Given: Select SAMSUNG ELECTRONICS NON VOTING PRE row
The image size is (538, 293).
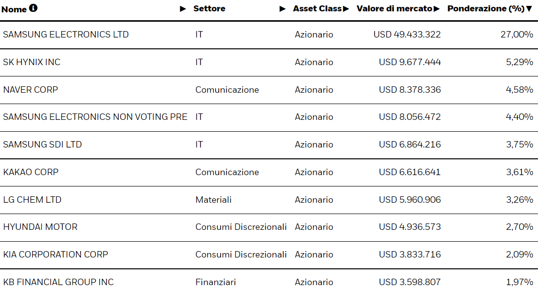Looking at the screenshot, I should click(95, 117).
